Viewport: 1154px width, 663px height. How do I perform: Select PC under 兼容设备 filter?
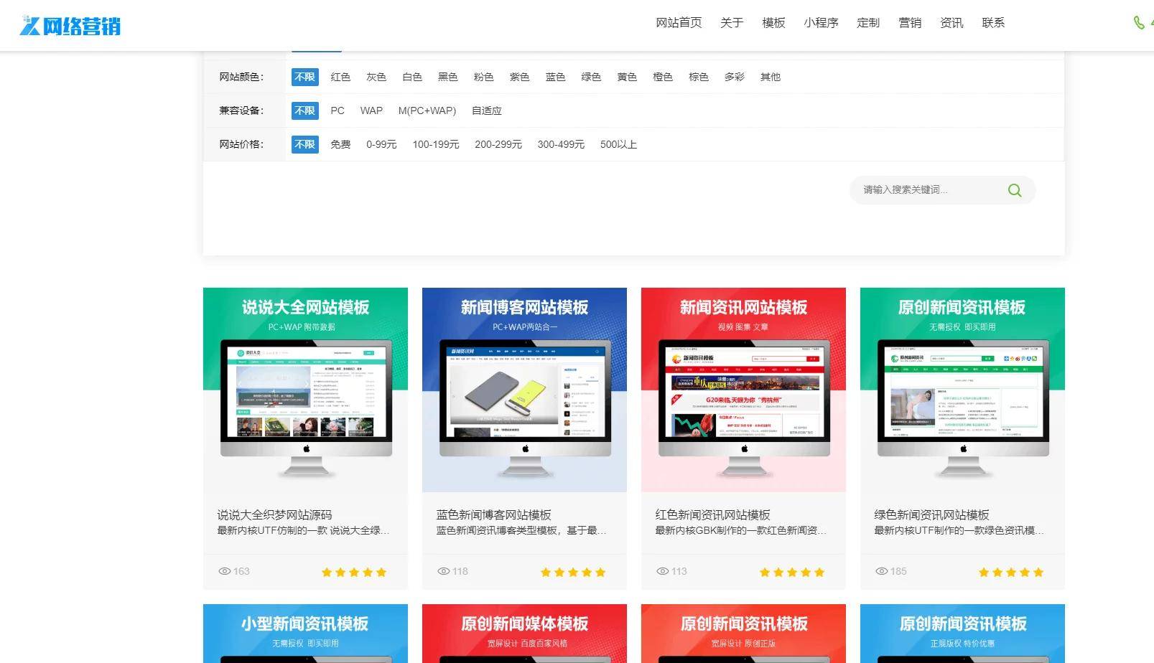(337, 110)
